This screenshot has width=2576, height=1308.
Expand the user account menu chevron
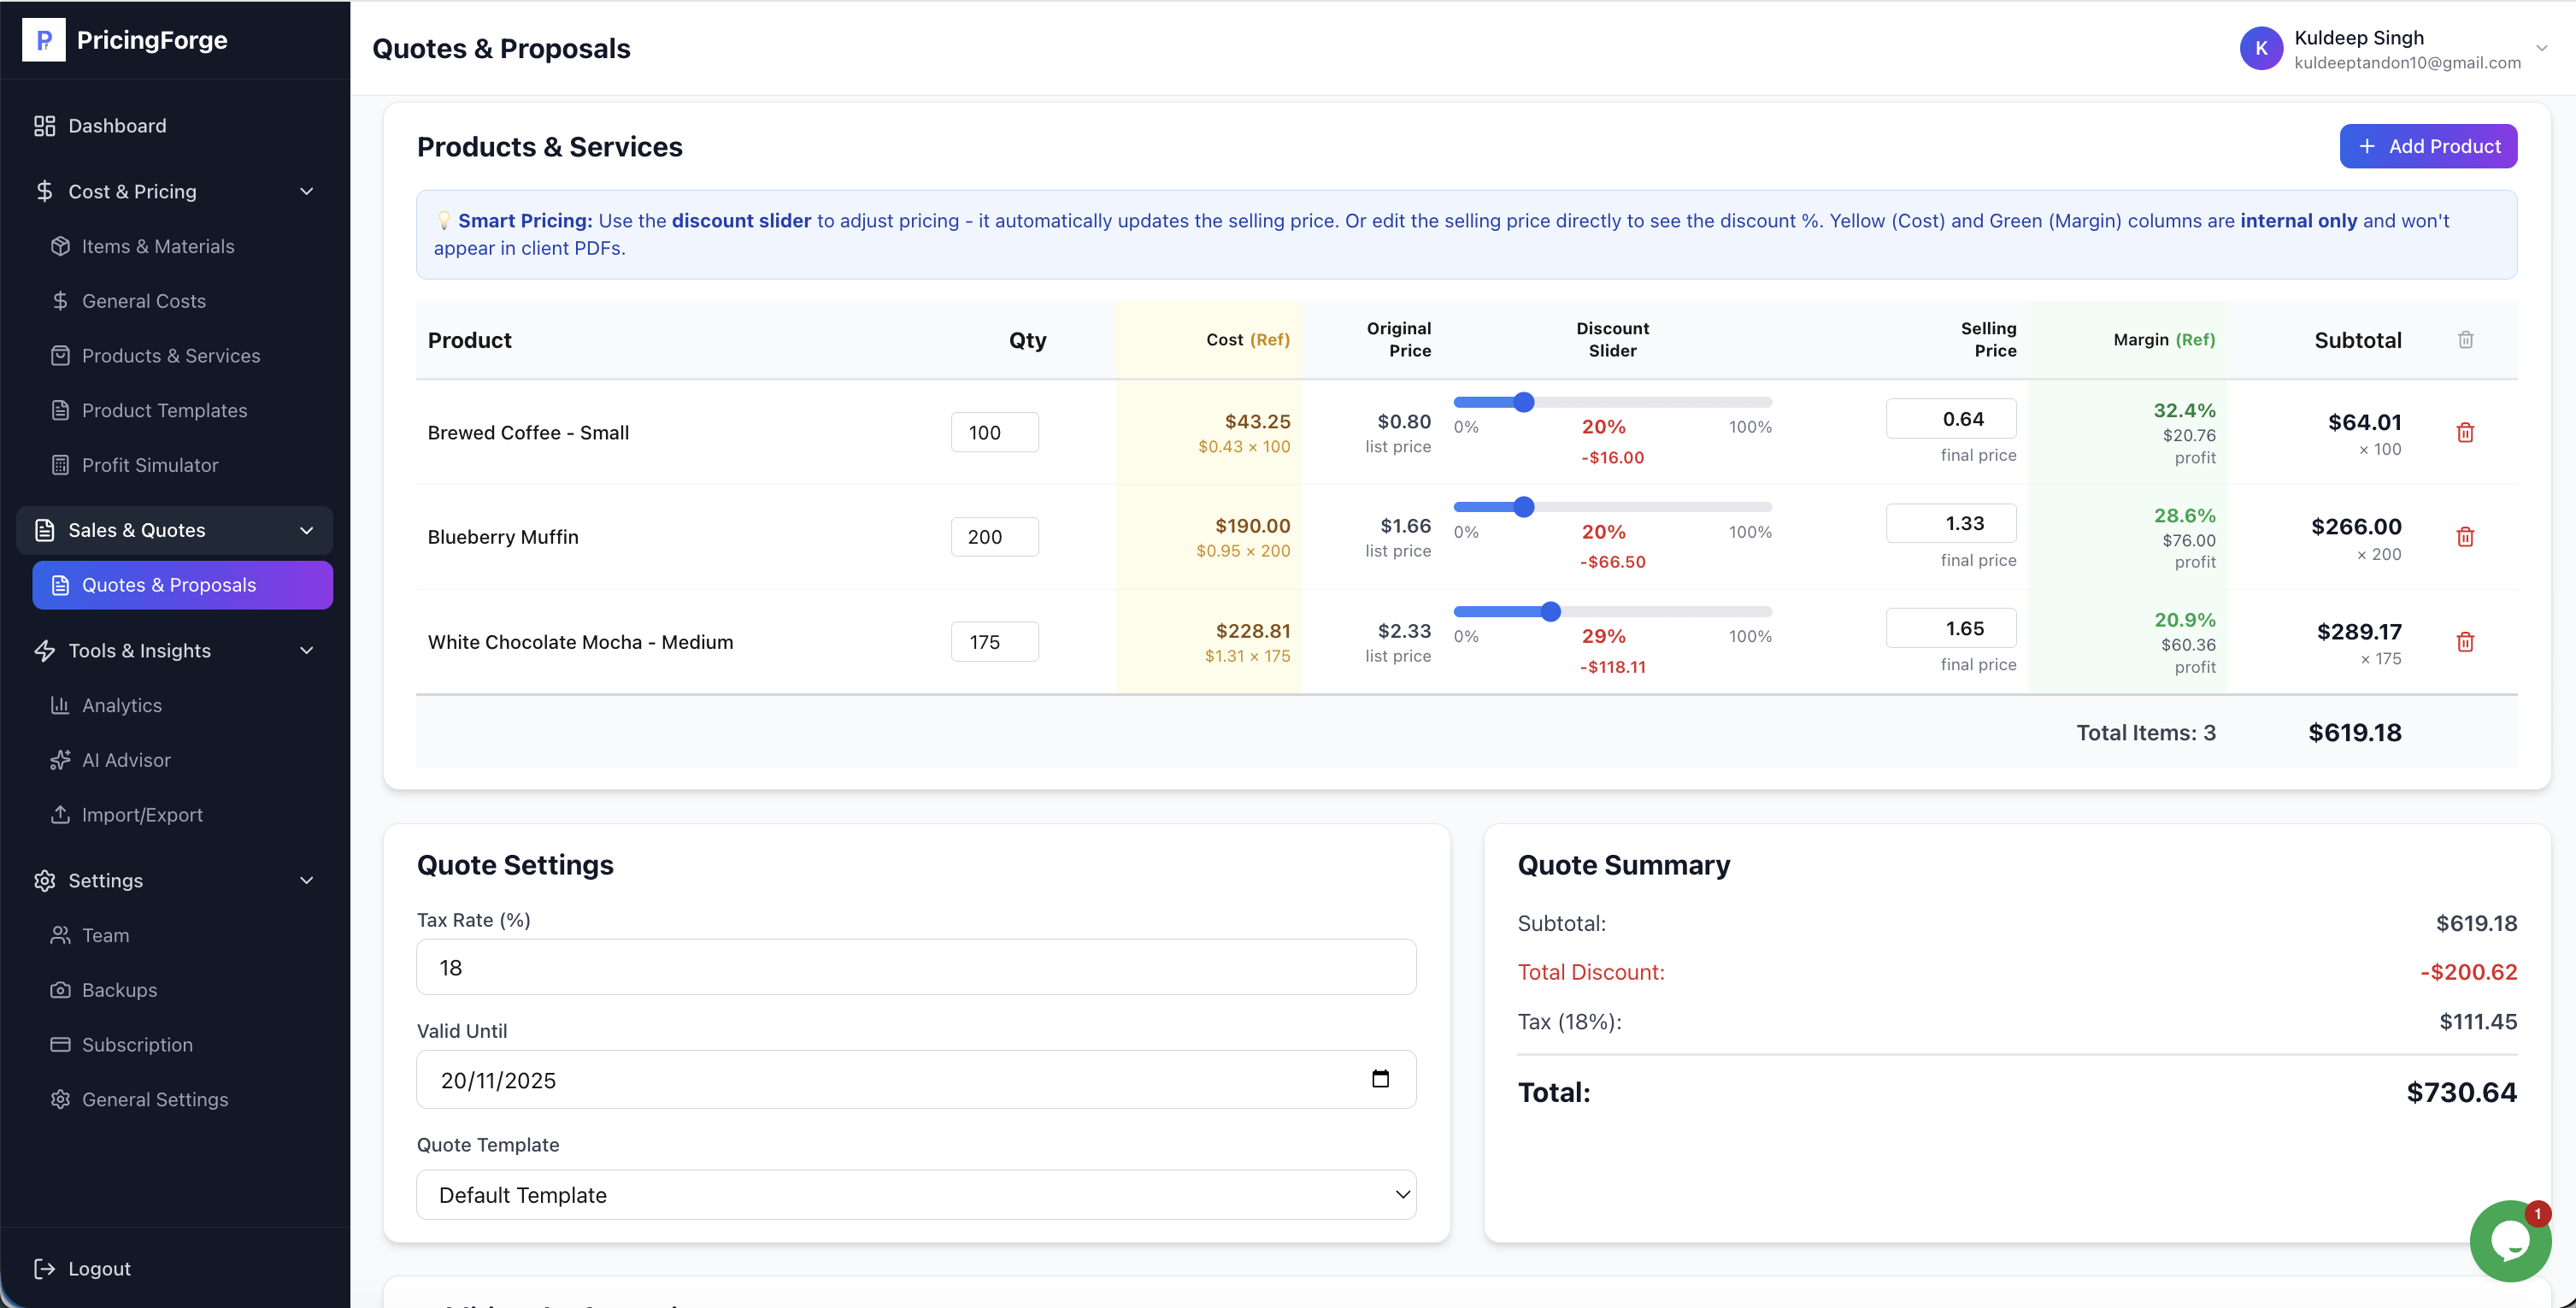coord(2541,48)
